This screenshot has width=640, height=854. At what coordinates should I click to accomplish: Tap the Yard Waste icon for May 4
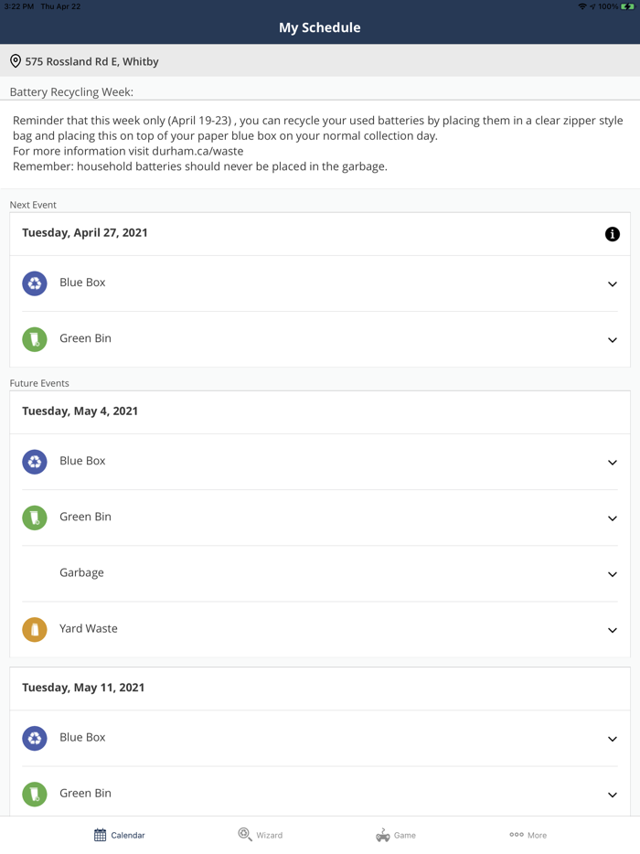point(35,629)
